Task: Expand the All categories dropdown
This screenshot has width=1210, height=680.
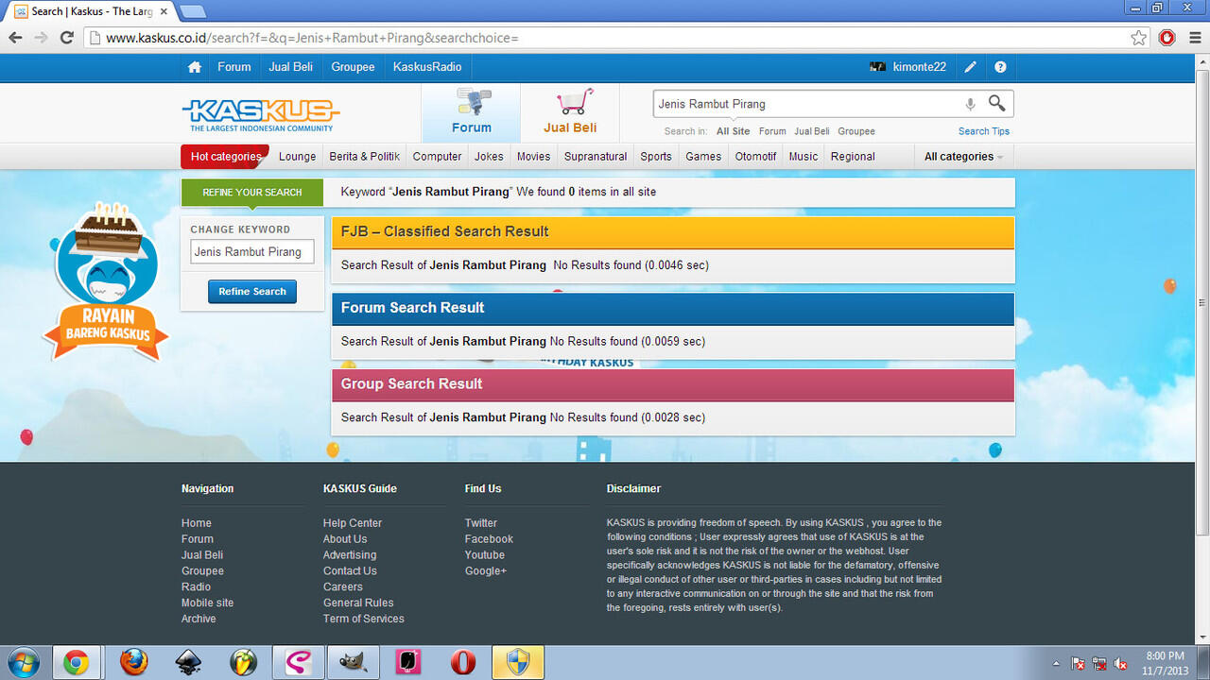Action: point(963,157)
